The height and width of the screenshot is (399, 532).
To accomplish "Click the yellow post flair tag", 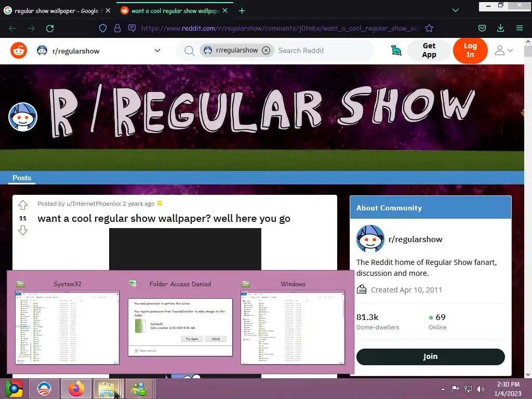I will pyautogui.click(x=160, y=203).
